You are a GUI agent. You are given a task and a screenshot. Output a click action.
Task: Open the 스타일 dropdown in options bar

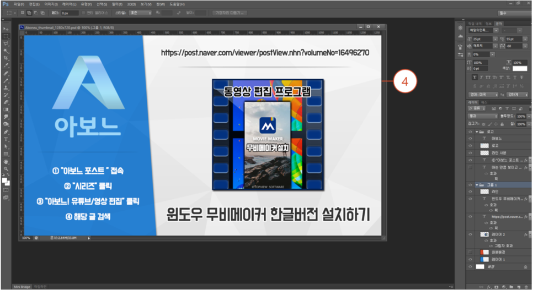pos(140,13)
